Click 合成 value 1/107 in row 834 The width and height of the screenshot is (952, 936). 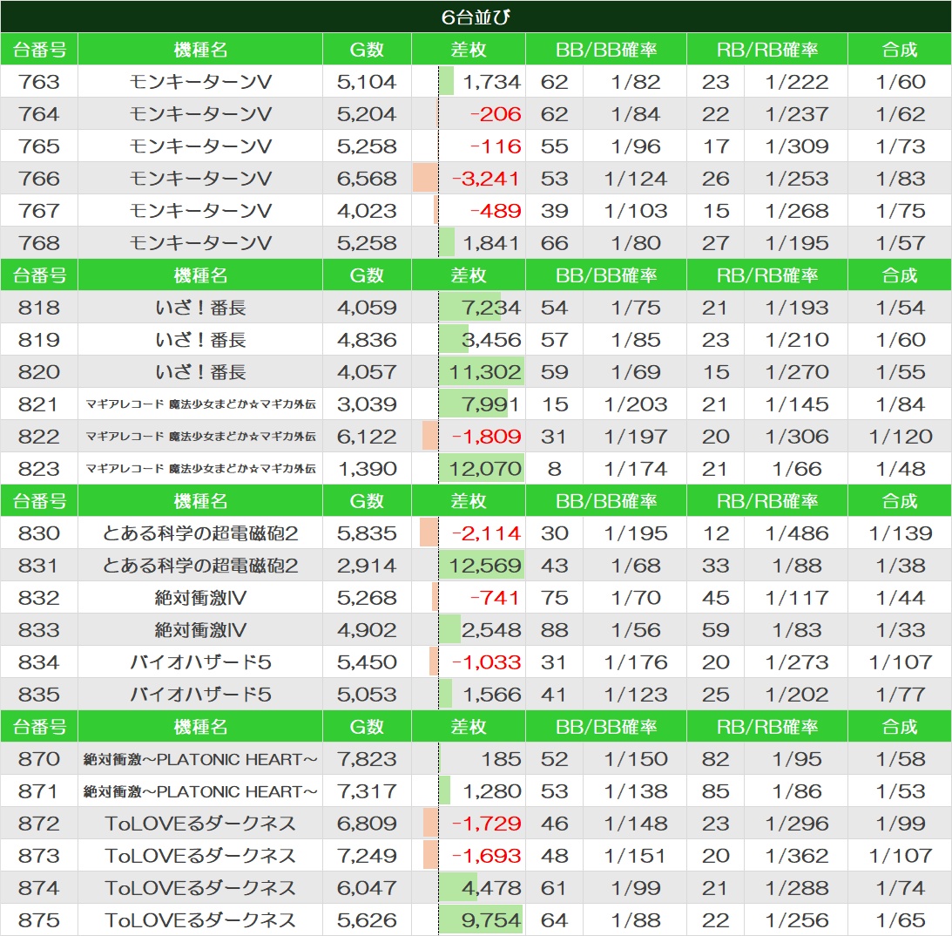(x=901, y=662)
